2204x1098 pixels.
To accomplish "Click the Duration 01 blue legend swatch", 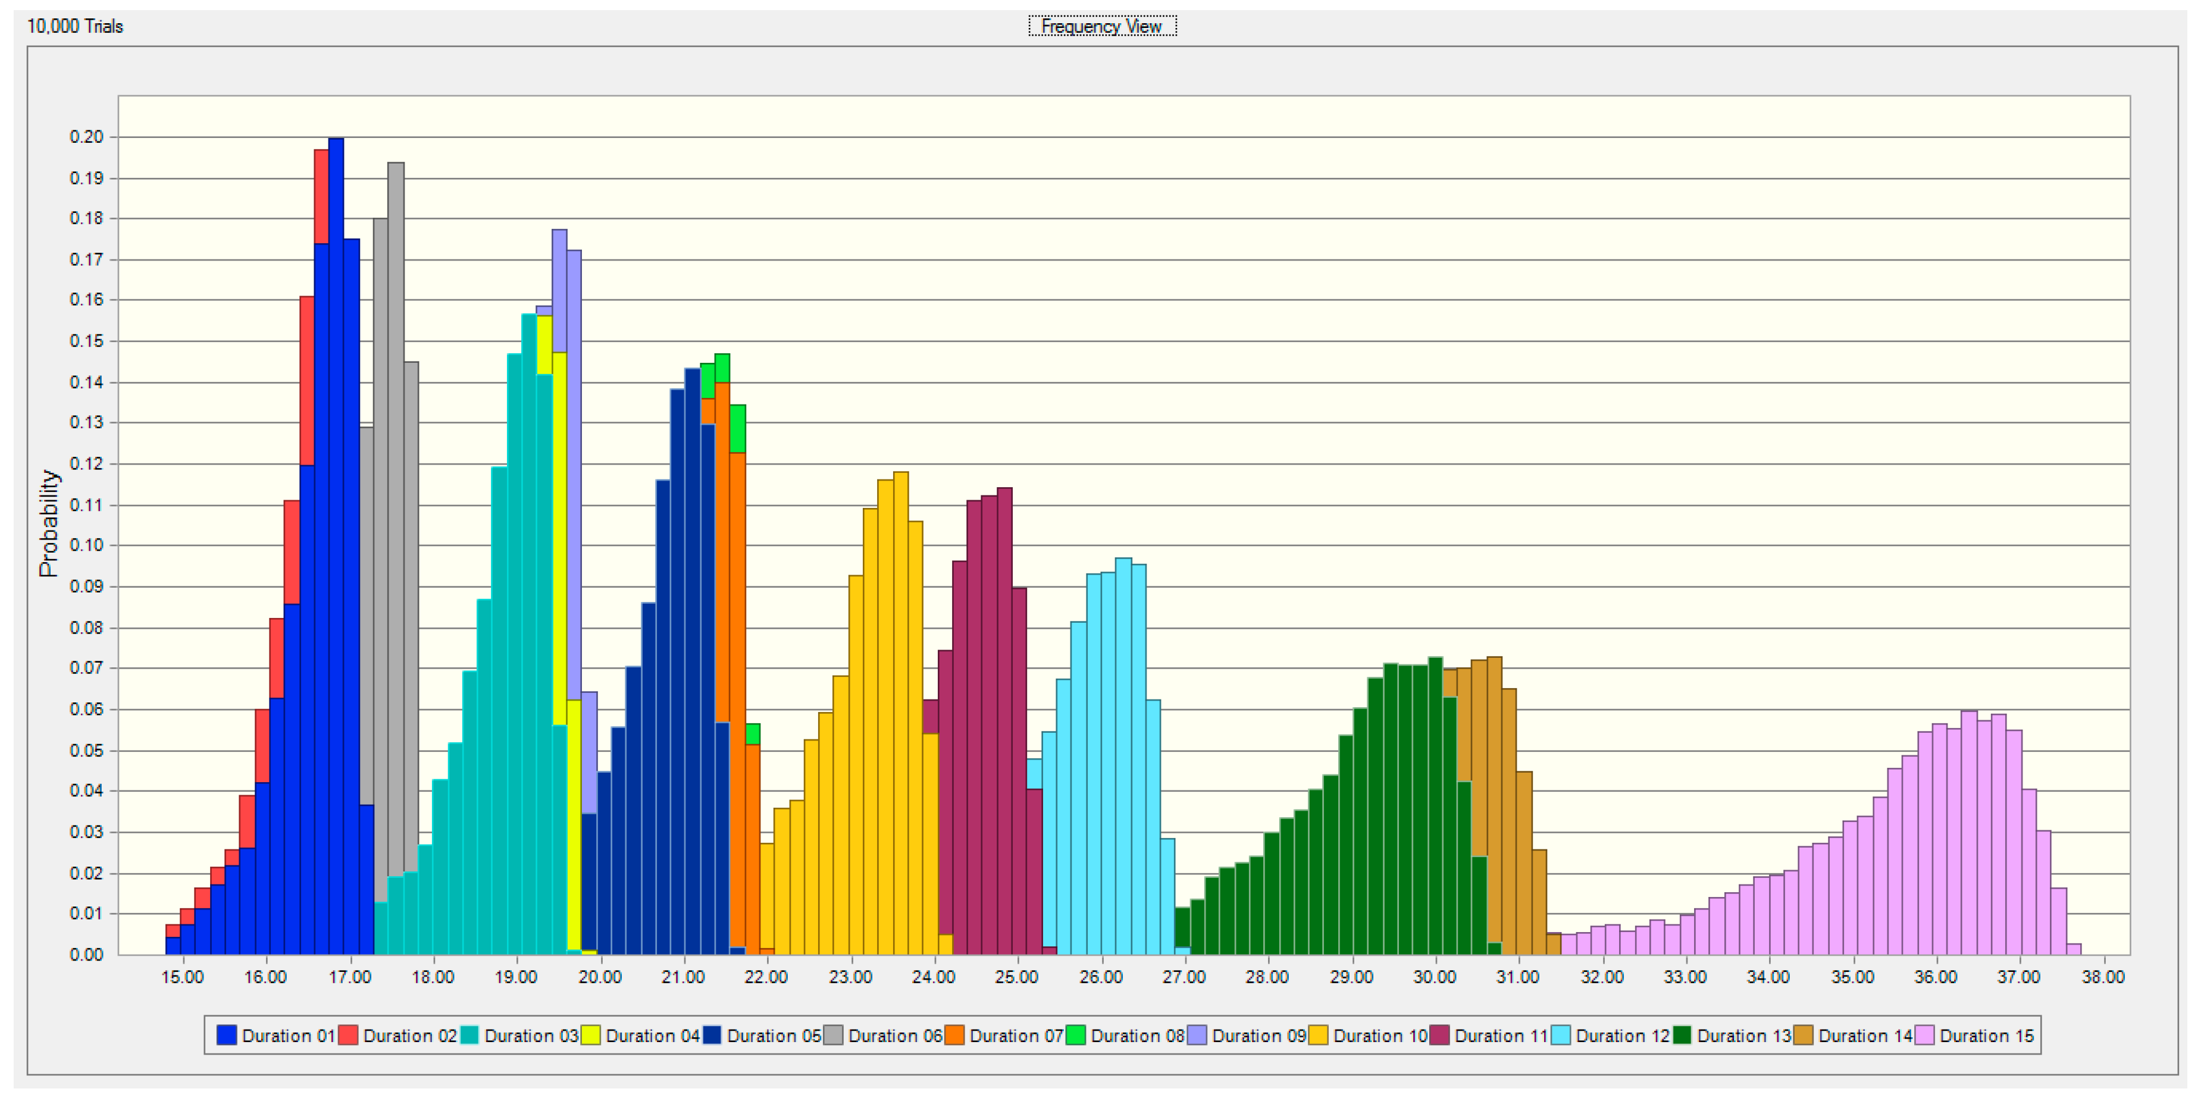I will pos(227,1036).
